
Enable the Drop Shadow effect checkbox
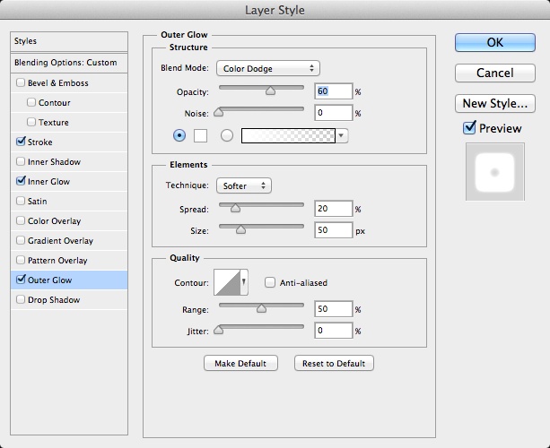coord(21,300)
